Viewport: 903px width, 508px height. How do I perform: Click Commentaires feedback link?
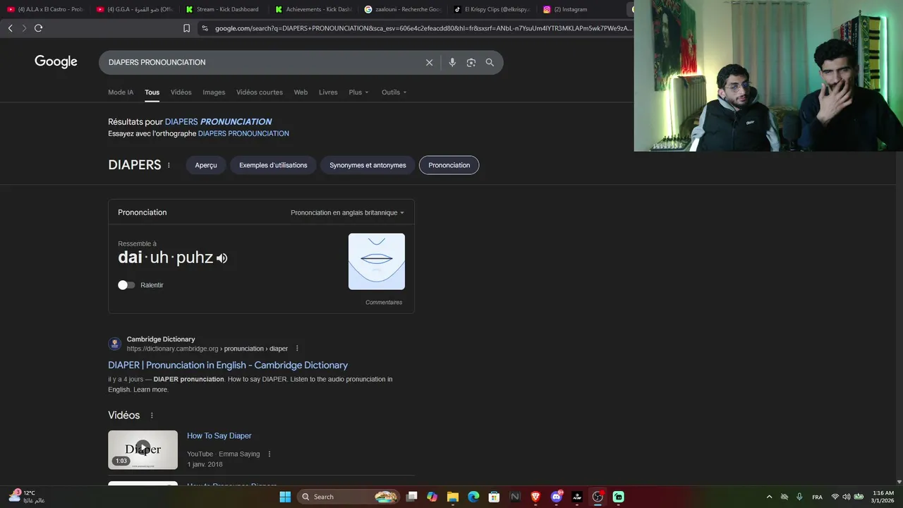tap(384, 302)
